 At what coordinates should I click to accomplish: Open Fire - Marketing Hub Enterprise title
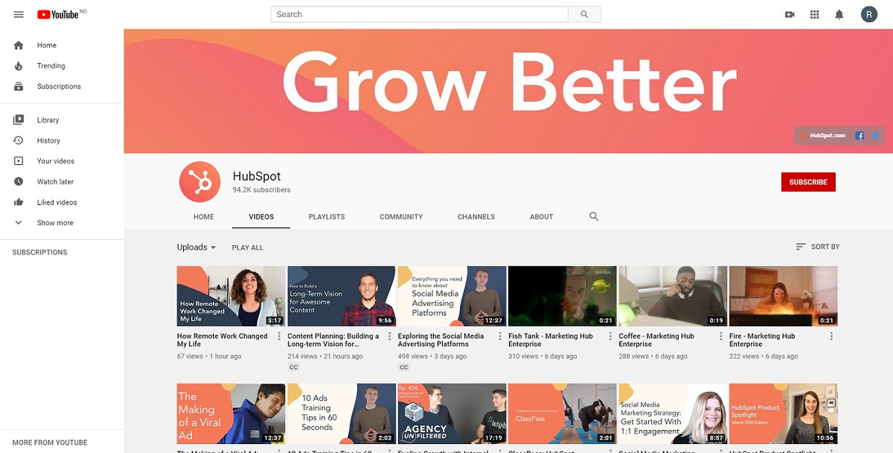[762, 340]
